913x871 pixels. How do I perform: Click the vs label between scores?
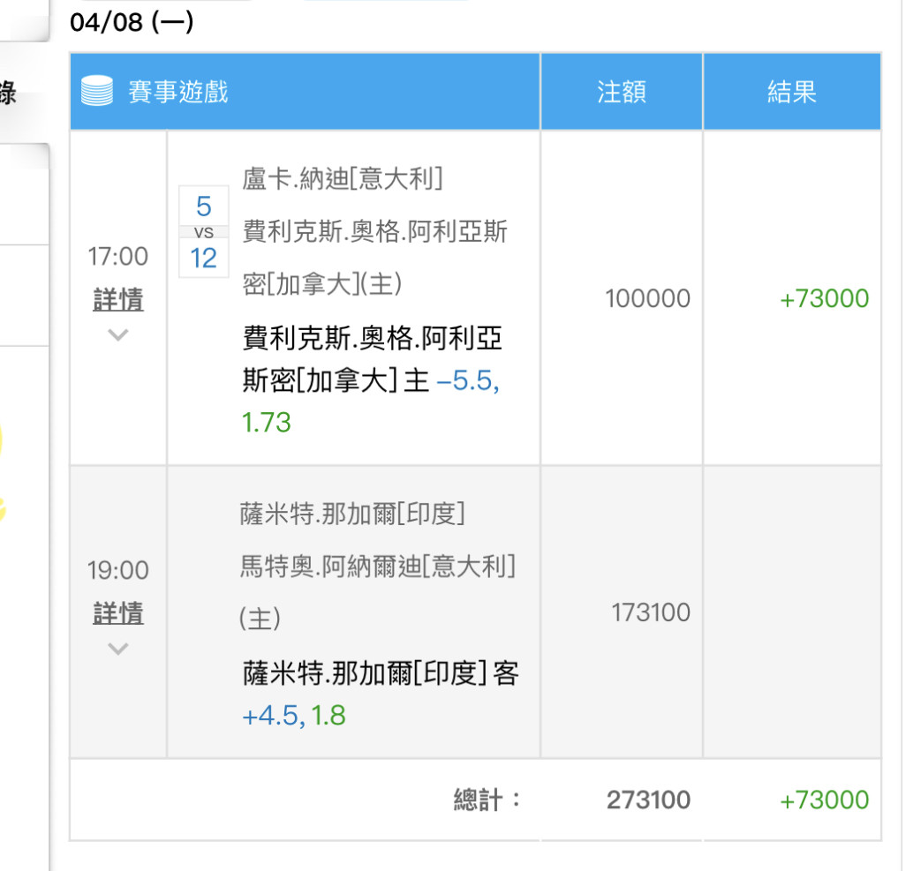click(203, 232)
